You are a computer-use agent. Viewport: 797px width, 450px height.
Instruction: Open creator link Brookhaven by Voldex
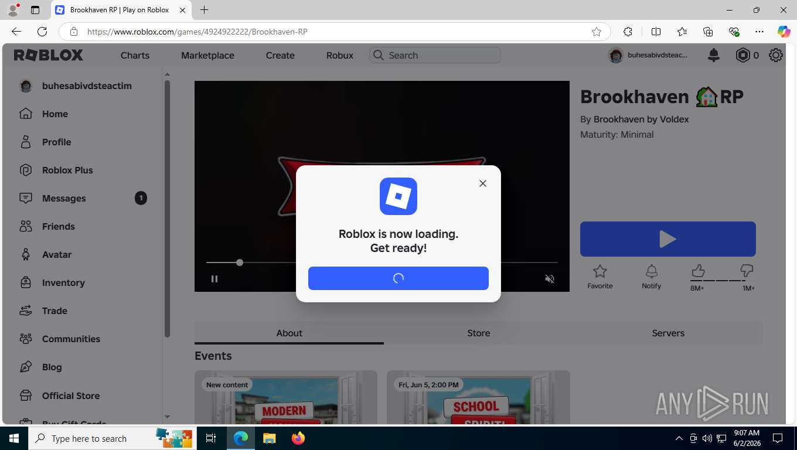(641, 119)
